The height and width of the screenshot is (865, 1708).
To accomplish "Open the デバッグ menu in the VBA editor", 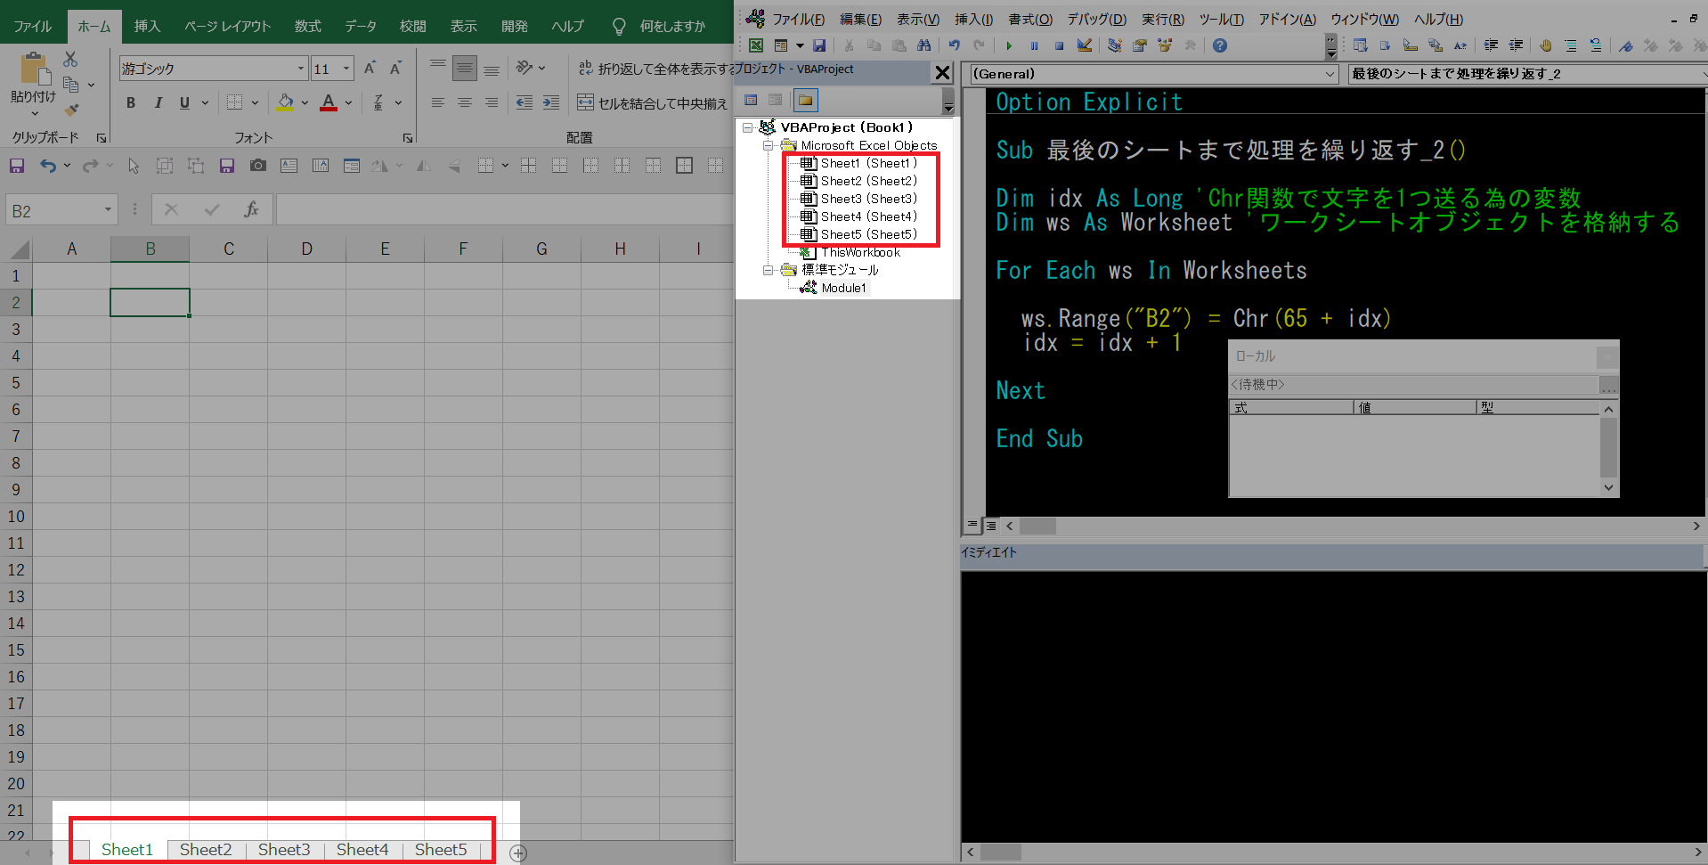I will [x=1096, y=19].
